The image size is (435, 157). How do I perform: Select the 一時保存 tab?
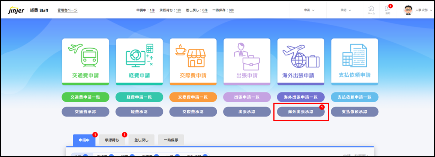pyautogui.click(x=171, y=141)
